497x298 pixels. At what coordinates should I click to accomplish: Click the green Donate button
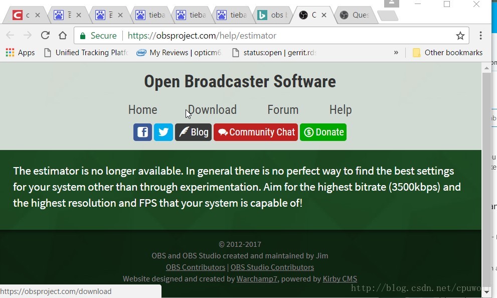(x=323, y=132)
